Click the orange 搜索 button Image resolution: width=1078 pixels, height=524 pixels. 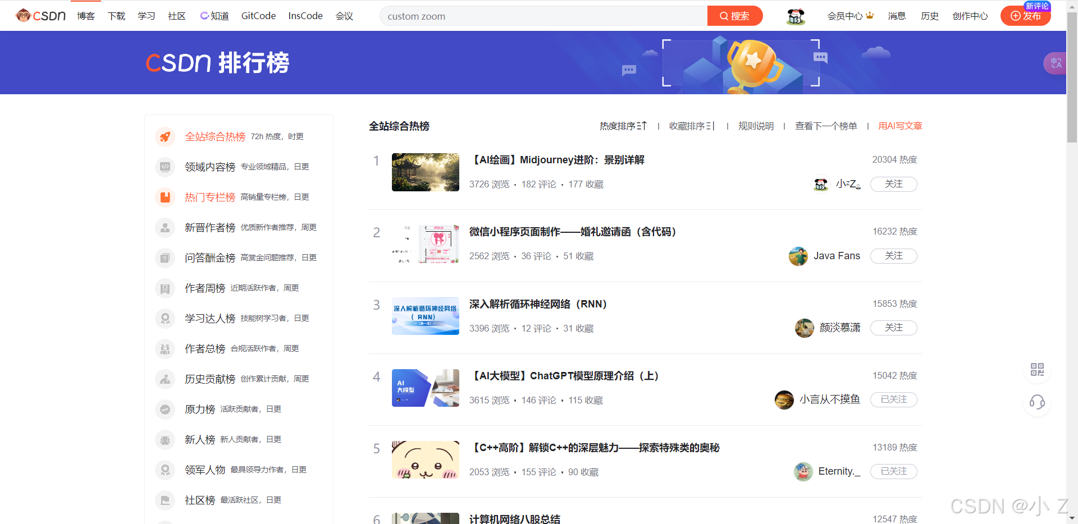point(735,16)
